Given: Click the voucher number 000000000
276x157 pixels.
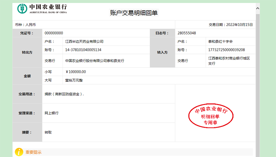Looking at the screenshot, I should click(54, 33).
